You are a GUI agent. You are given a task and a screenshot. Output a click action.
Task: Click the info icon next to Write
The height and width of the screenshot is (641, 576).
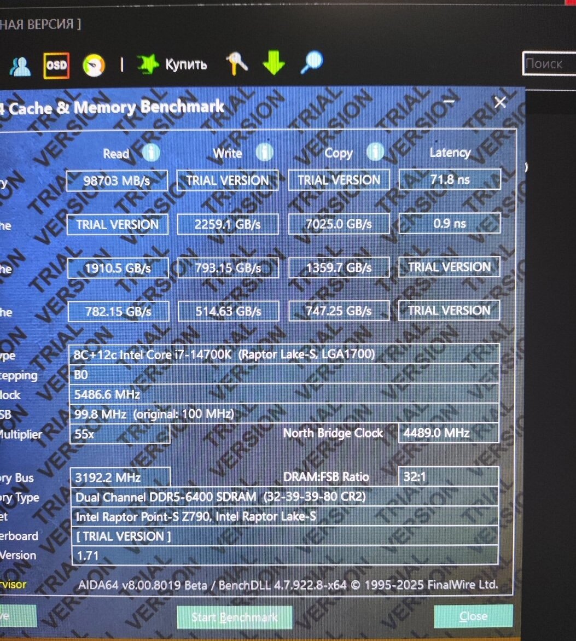tap(264, 152)
